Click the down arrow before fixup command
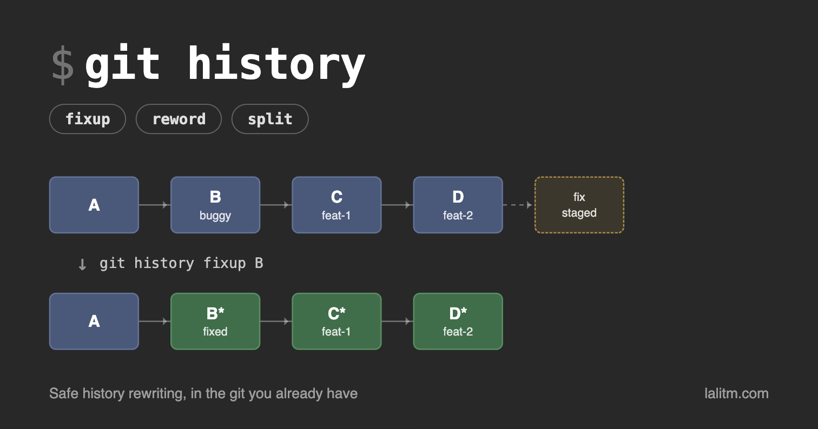The height and width of the screenshot is (429, 818). tap(82, 264)
